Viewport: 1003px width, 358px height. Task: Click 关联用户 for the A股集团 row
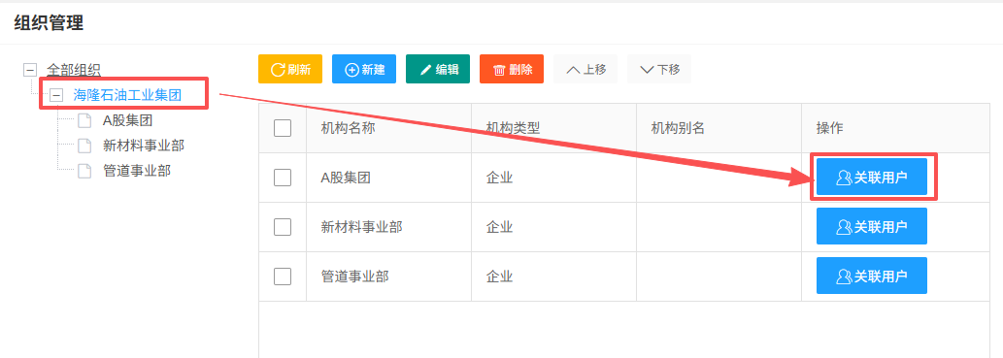[x=872, y=177]
